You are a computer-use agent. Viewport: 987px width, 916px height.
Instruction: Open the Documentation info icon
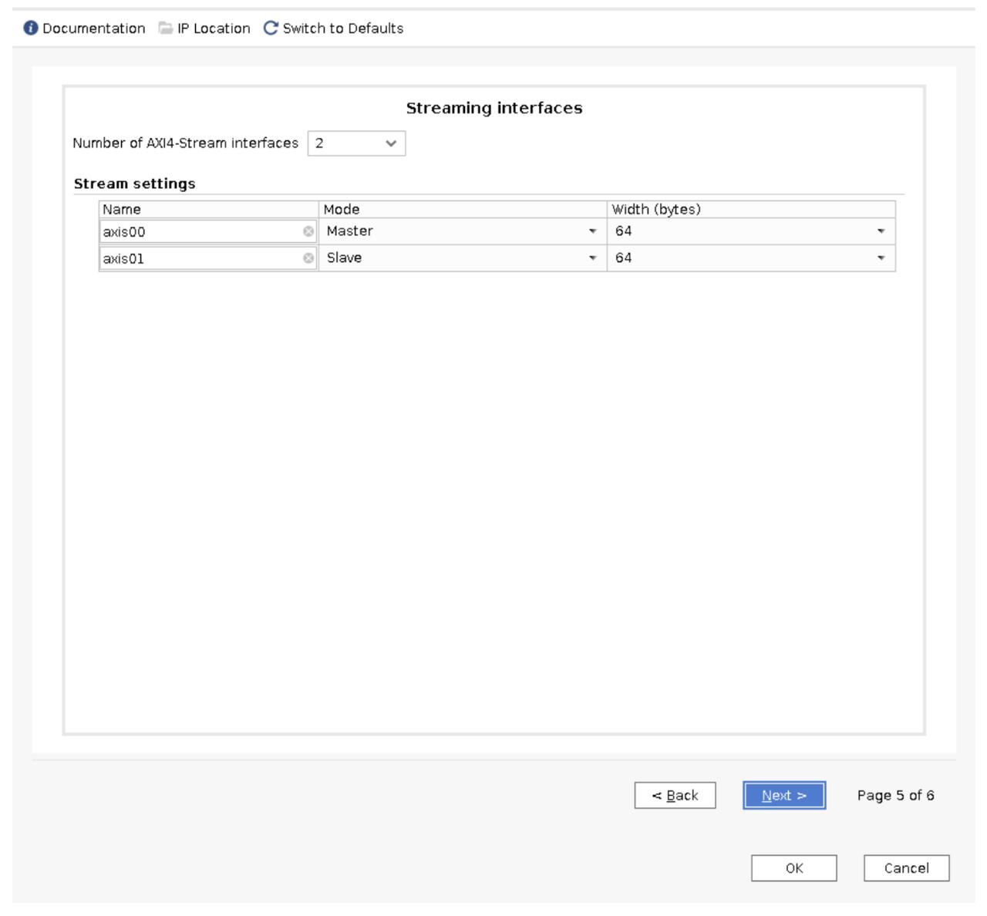coord(31,29)
